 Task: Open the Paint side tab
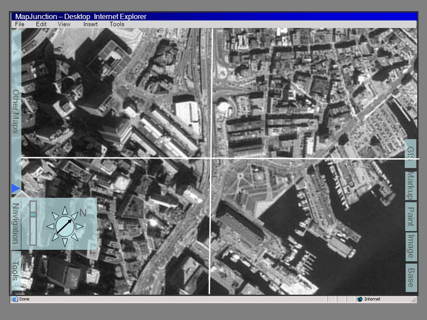tap(411, 216)
